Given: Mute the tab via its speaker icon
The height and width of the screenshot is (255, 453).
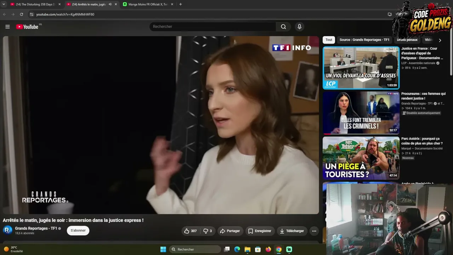Looking at the screenshot, I should click(110, 4).
